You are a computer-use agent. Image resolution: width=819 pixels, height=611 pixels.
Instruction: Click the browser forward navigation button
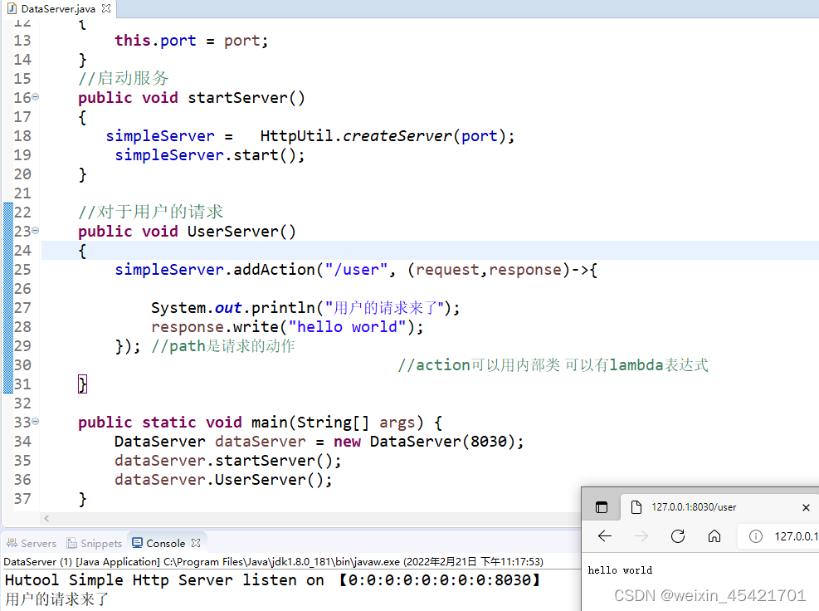click(x=641, y=536)
